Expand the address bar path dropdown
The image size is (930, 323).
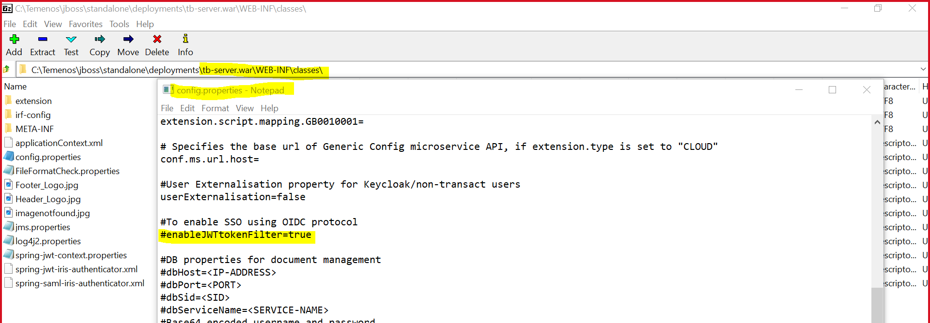923,70
